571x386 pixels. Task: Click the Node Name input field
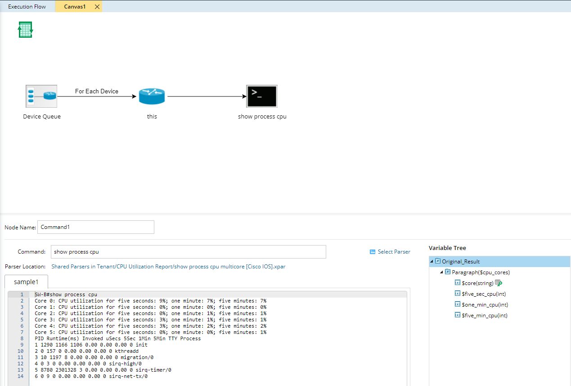click(x=96, y=227)
